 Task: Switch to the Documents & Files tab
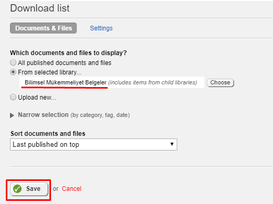43,28
